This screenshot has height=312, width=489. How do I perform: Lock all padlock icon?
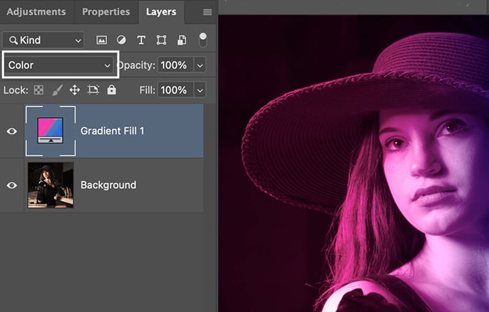(111, 90)
